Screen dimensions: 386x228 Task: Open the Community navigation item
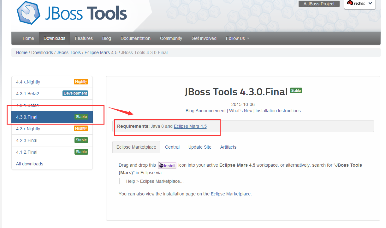click(171, 38)
